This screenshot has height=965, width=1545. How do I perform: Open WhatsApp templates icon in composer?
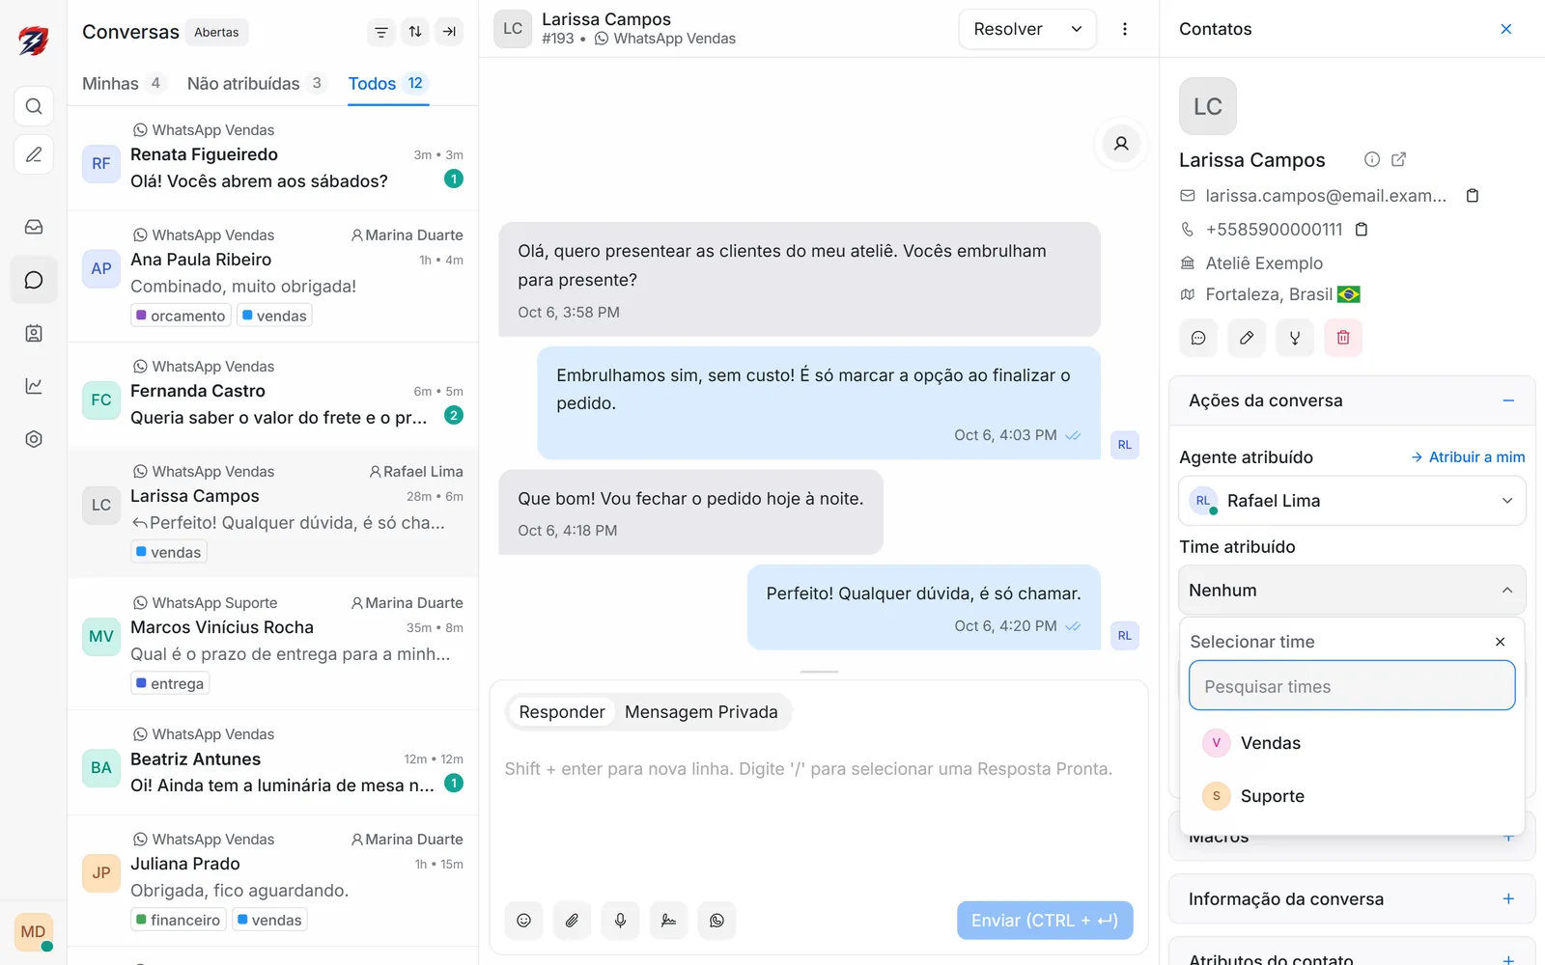point(716,921)
